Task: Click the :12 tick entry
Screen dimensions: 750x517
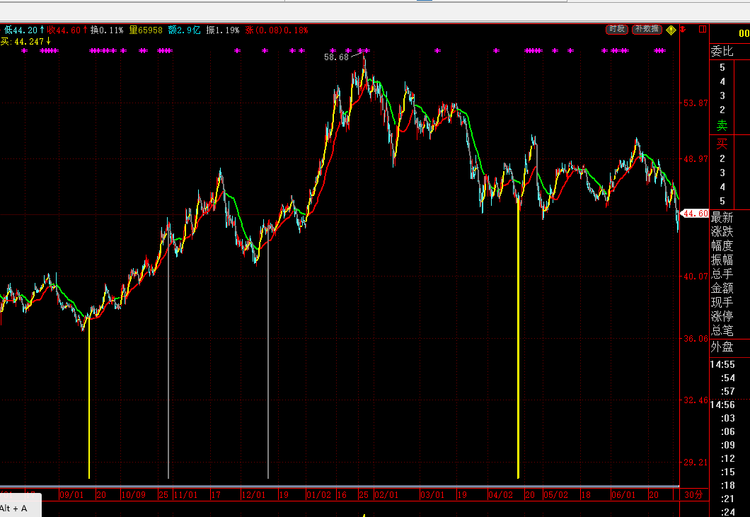Action: [x=728, y=458]
